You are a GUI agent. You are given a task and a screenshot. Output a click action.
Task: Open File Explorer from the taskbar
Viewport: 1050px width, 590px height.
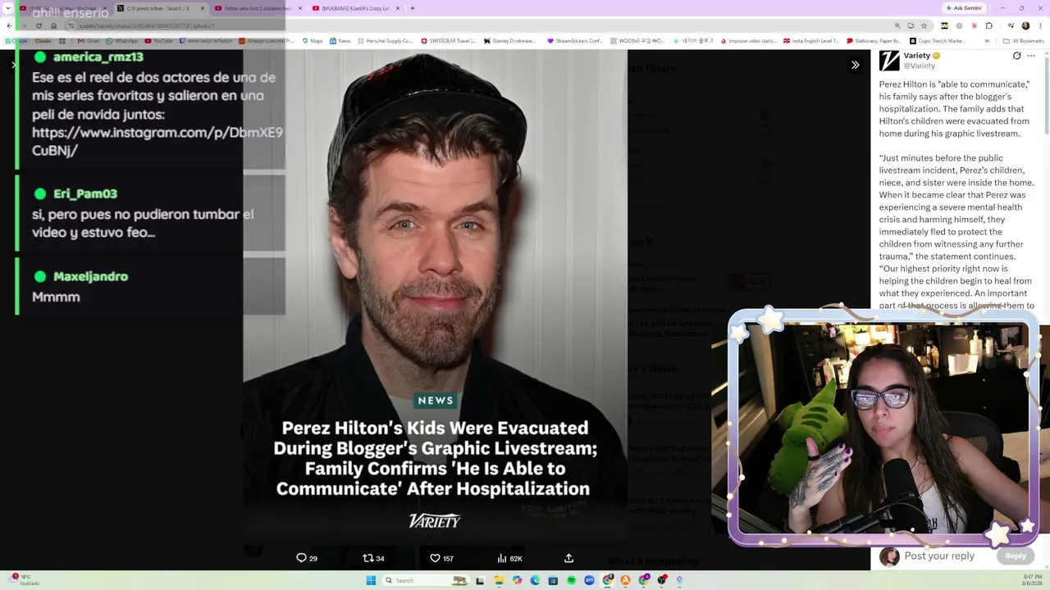click(499, 580)
